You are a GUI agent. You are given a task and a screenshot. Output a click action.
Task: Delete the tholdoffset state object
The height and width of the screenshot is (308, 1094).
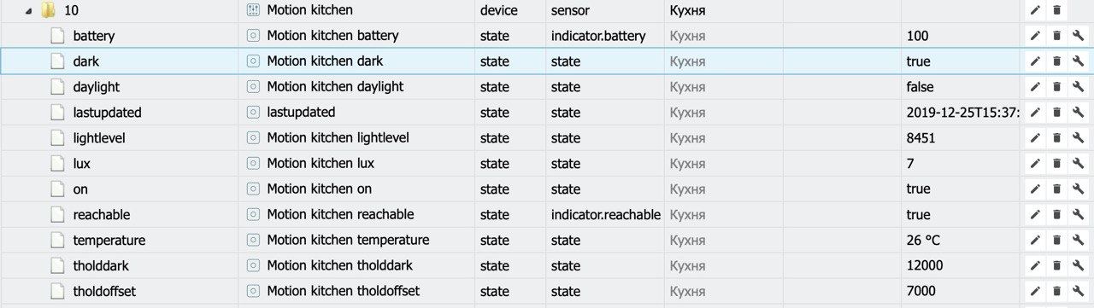[x=1056, y=291]
